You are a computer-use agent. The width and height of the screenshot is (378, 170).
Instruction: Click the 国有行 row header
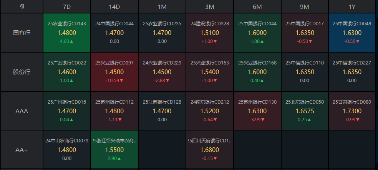[x=22, y=33]
